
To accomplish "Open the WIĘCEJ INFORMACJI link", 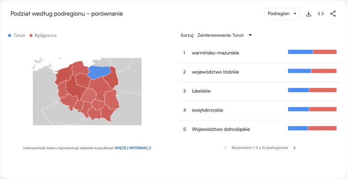I will (133, 148).
